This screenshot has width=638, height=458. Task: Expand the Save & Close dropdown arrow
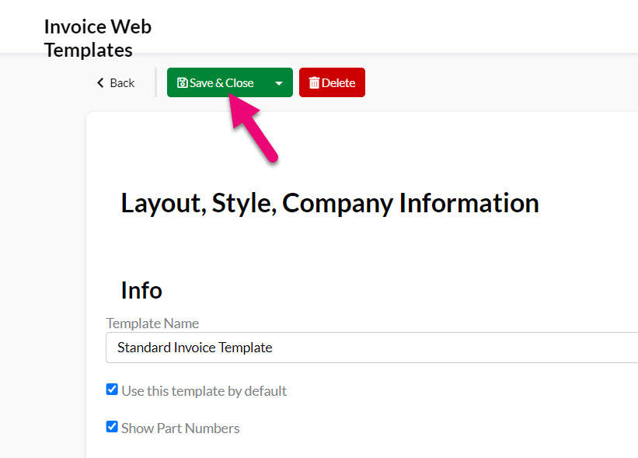point(279,83)
